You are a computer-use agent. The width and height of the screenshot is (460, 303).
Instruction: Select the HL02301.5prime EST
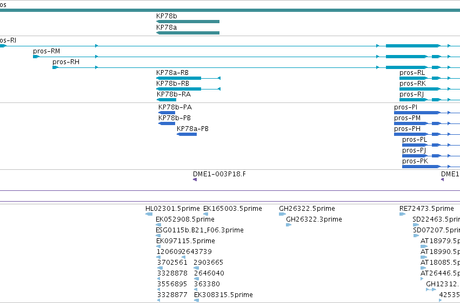(149, 214)
